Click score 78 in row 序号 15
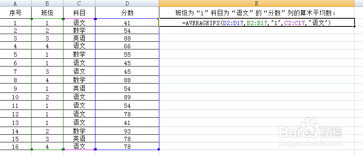363x156 pixels. tap(127, 139)
